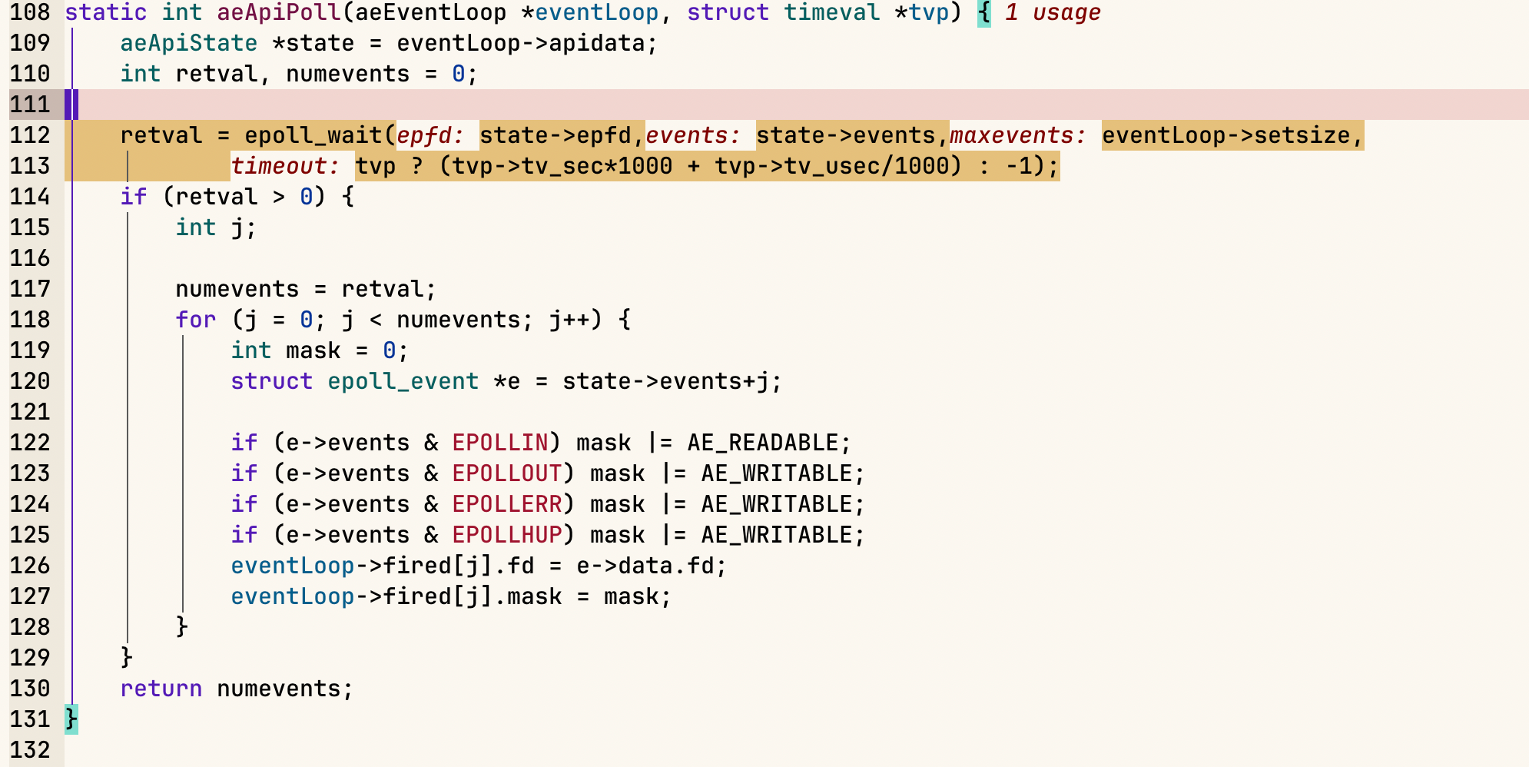Screen dimensions: 1529x767
Task: Click the highlighted opening brace on line 108
Action: click(x=983, y=13)
